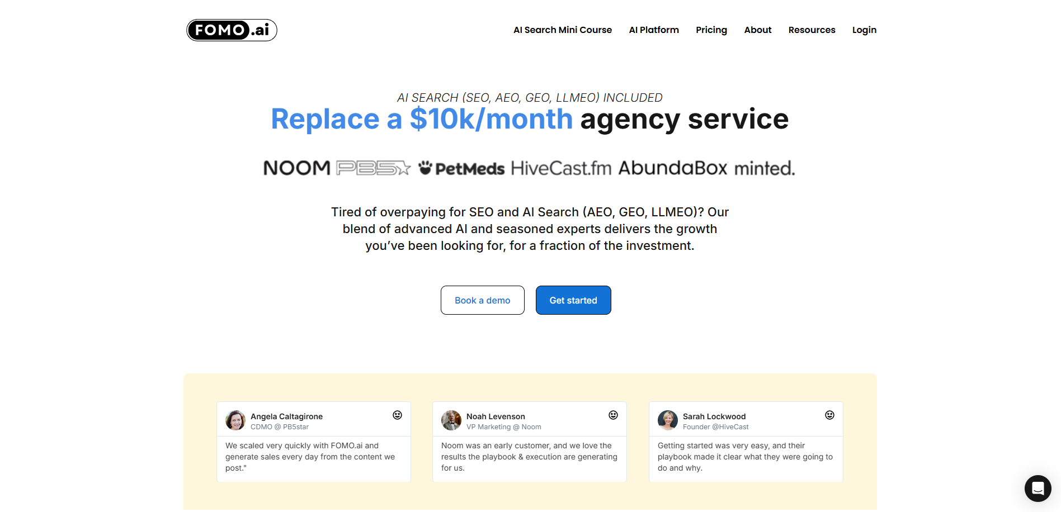Open the Pricing page

coord(711,30)
